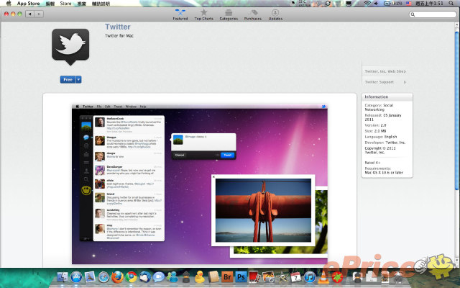Image resolution: width=460 pixels, height=288 pixels.
Task: Click the Free button to get Twitter
Action: click(x=68, y=80)
